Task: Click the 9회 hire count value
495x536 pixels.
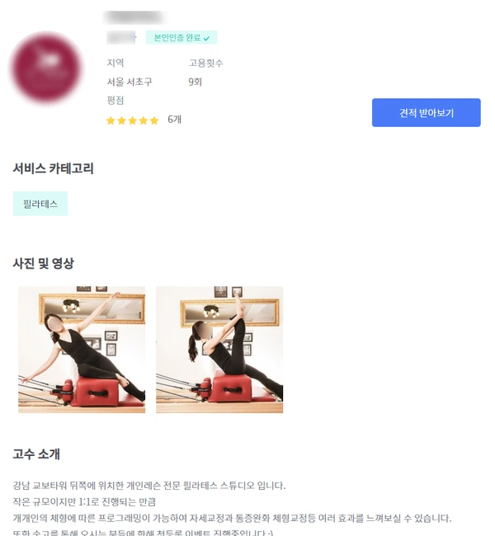Action: click(195, 82)
